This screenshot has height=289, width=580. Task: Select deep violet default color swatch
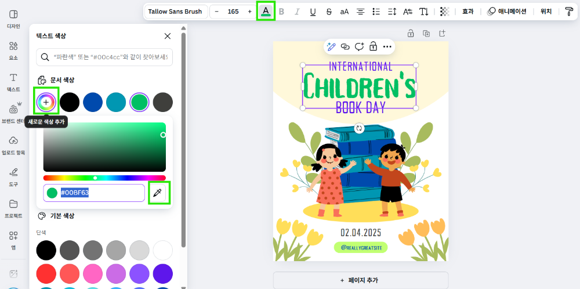(163, 274)
